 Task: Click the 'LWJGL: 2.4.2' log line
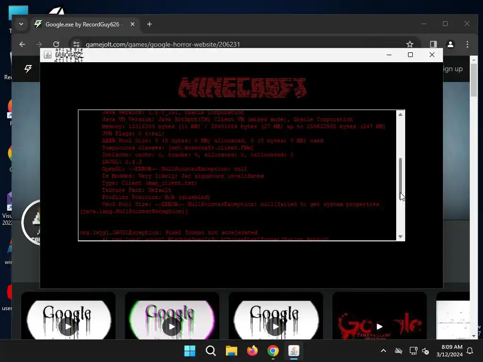tap(122, 162)
